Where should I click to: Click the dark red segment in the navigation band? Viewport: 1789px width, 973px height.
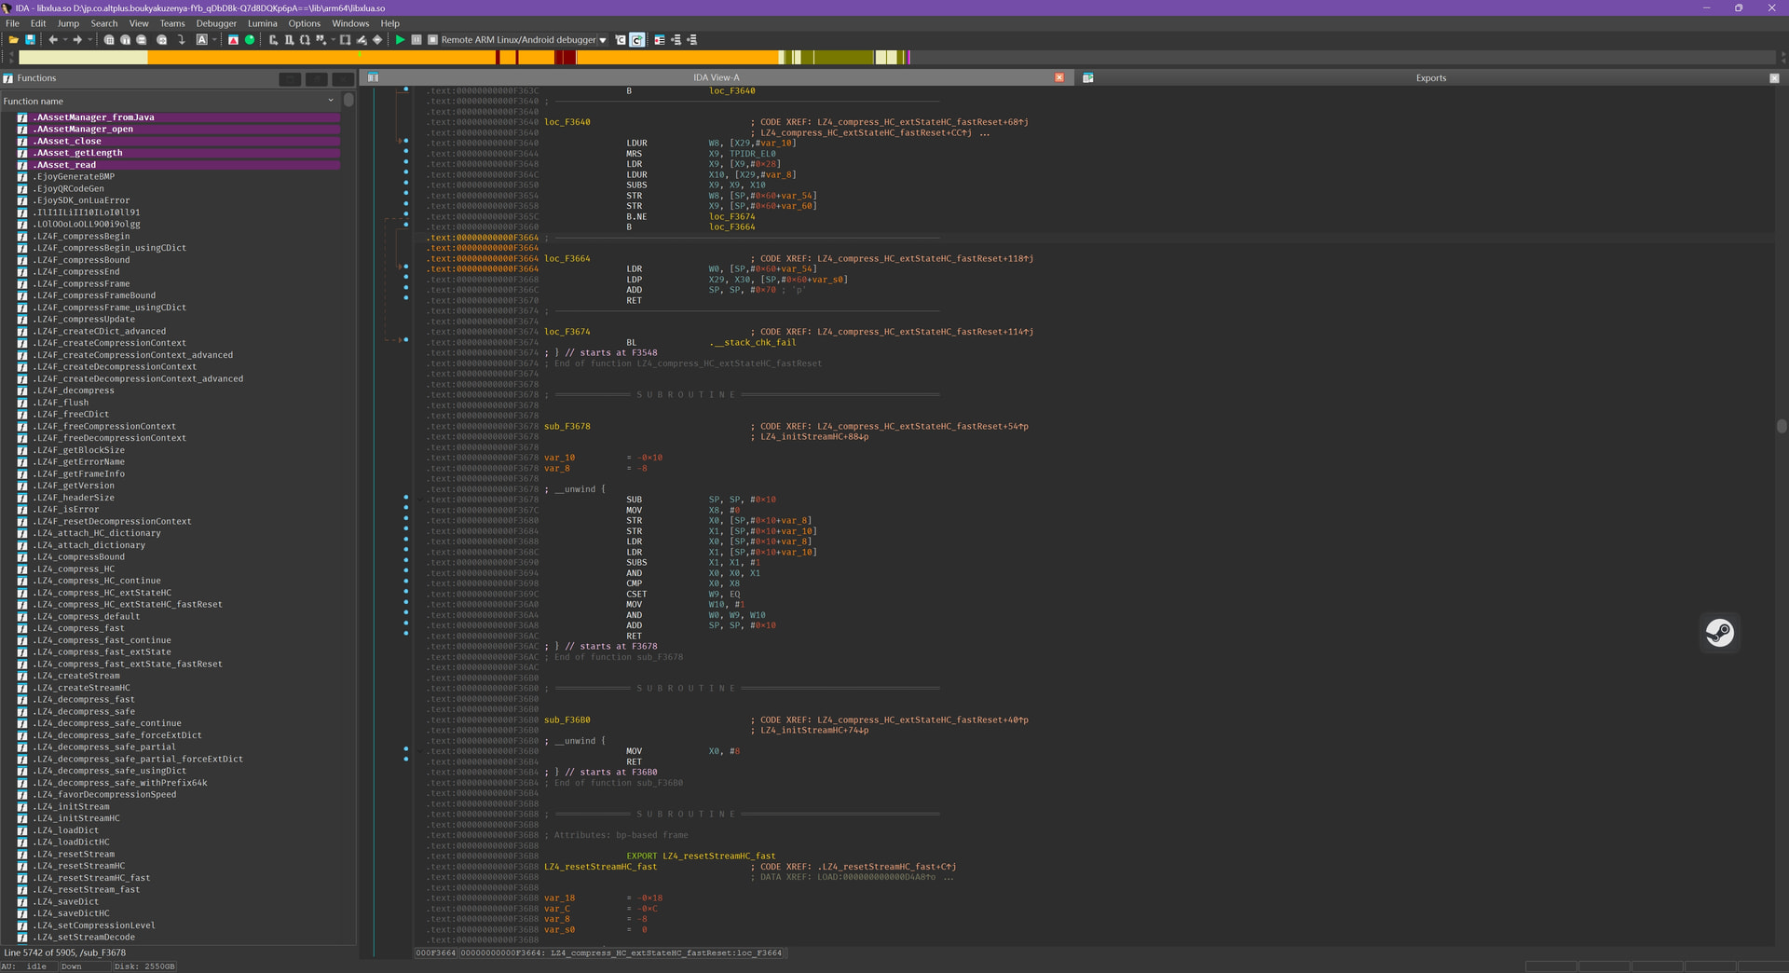point(567,58)
